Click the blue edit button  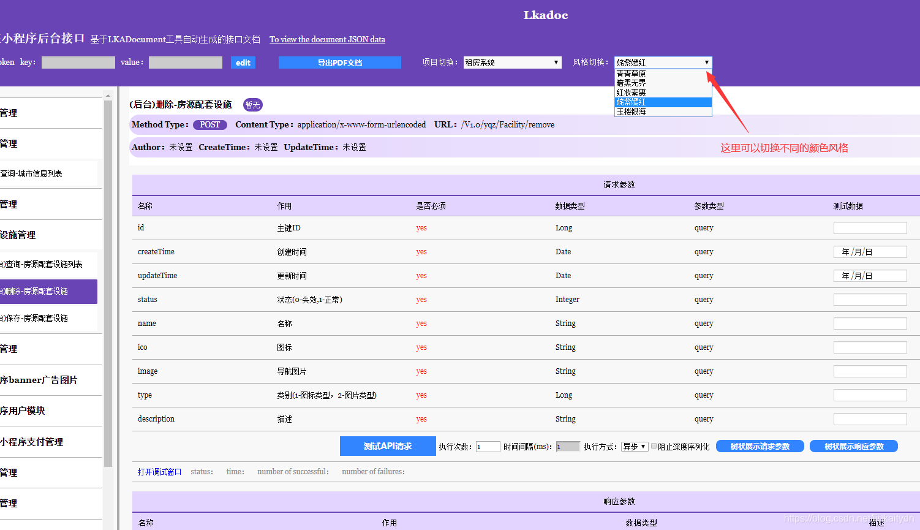[243, 62]
